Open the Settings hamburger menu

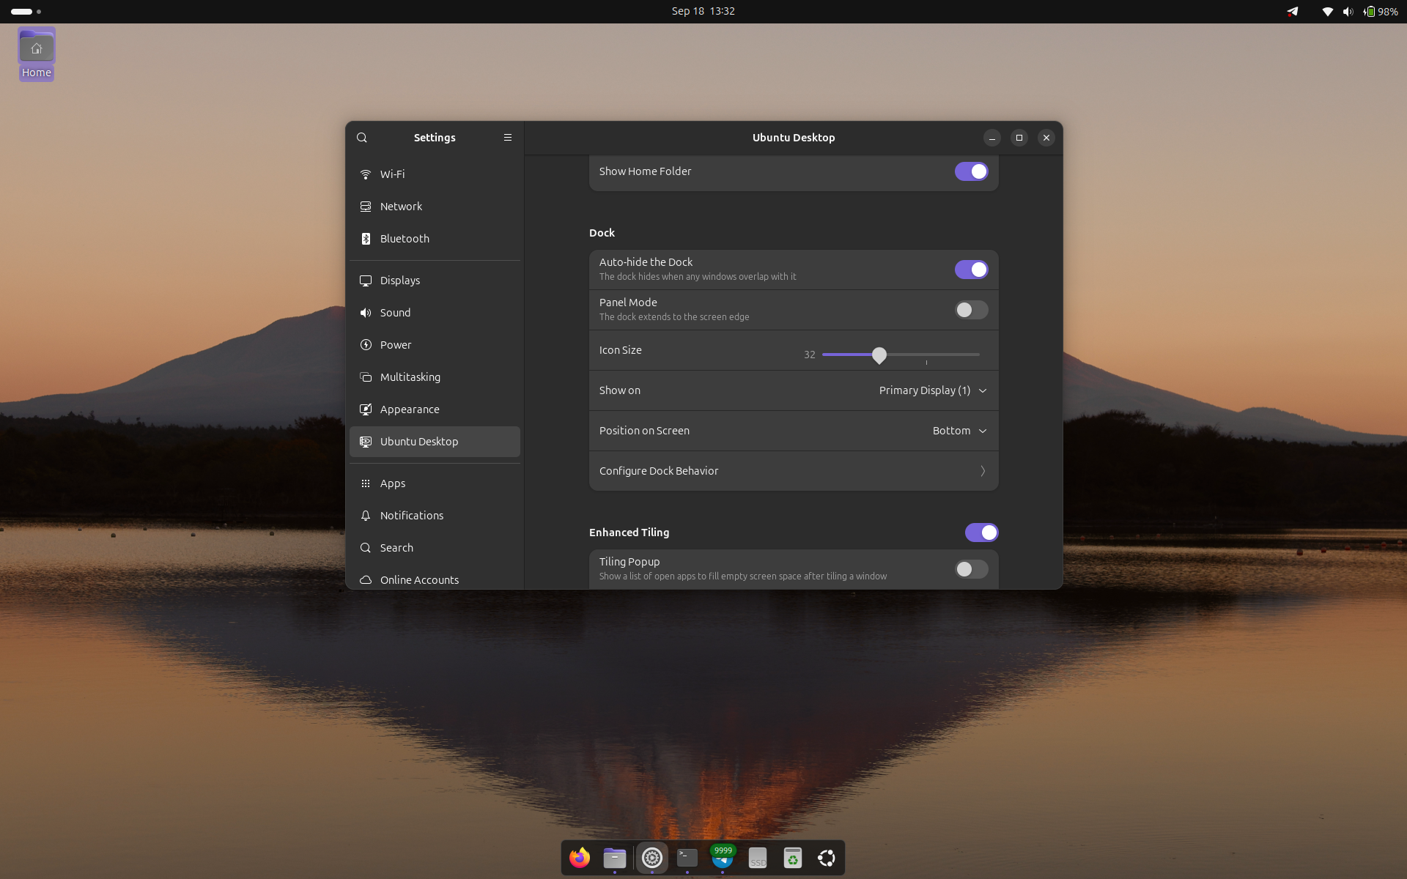tap(507, 138)
